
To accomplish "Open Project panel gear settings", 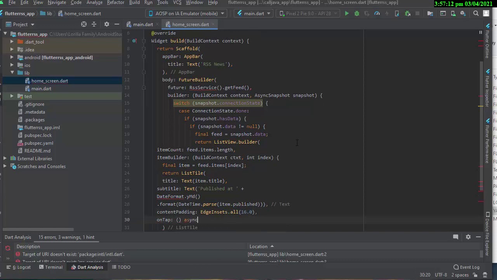I will (107, 24).
